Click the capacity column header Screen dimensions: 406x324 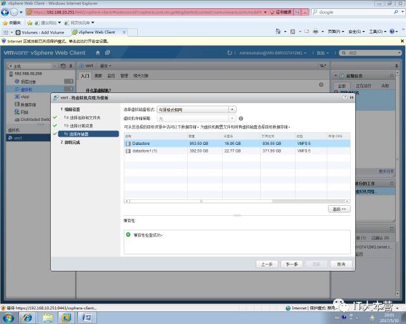coord(204,136)
